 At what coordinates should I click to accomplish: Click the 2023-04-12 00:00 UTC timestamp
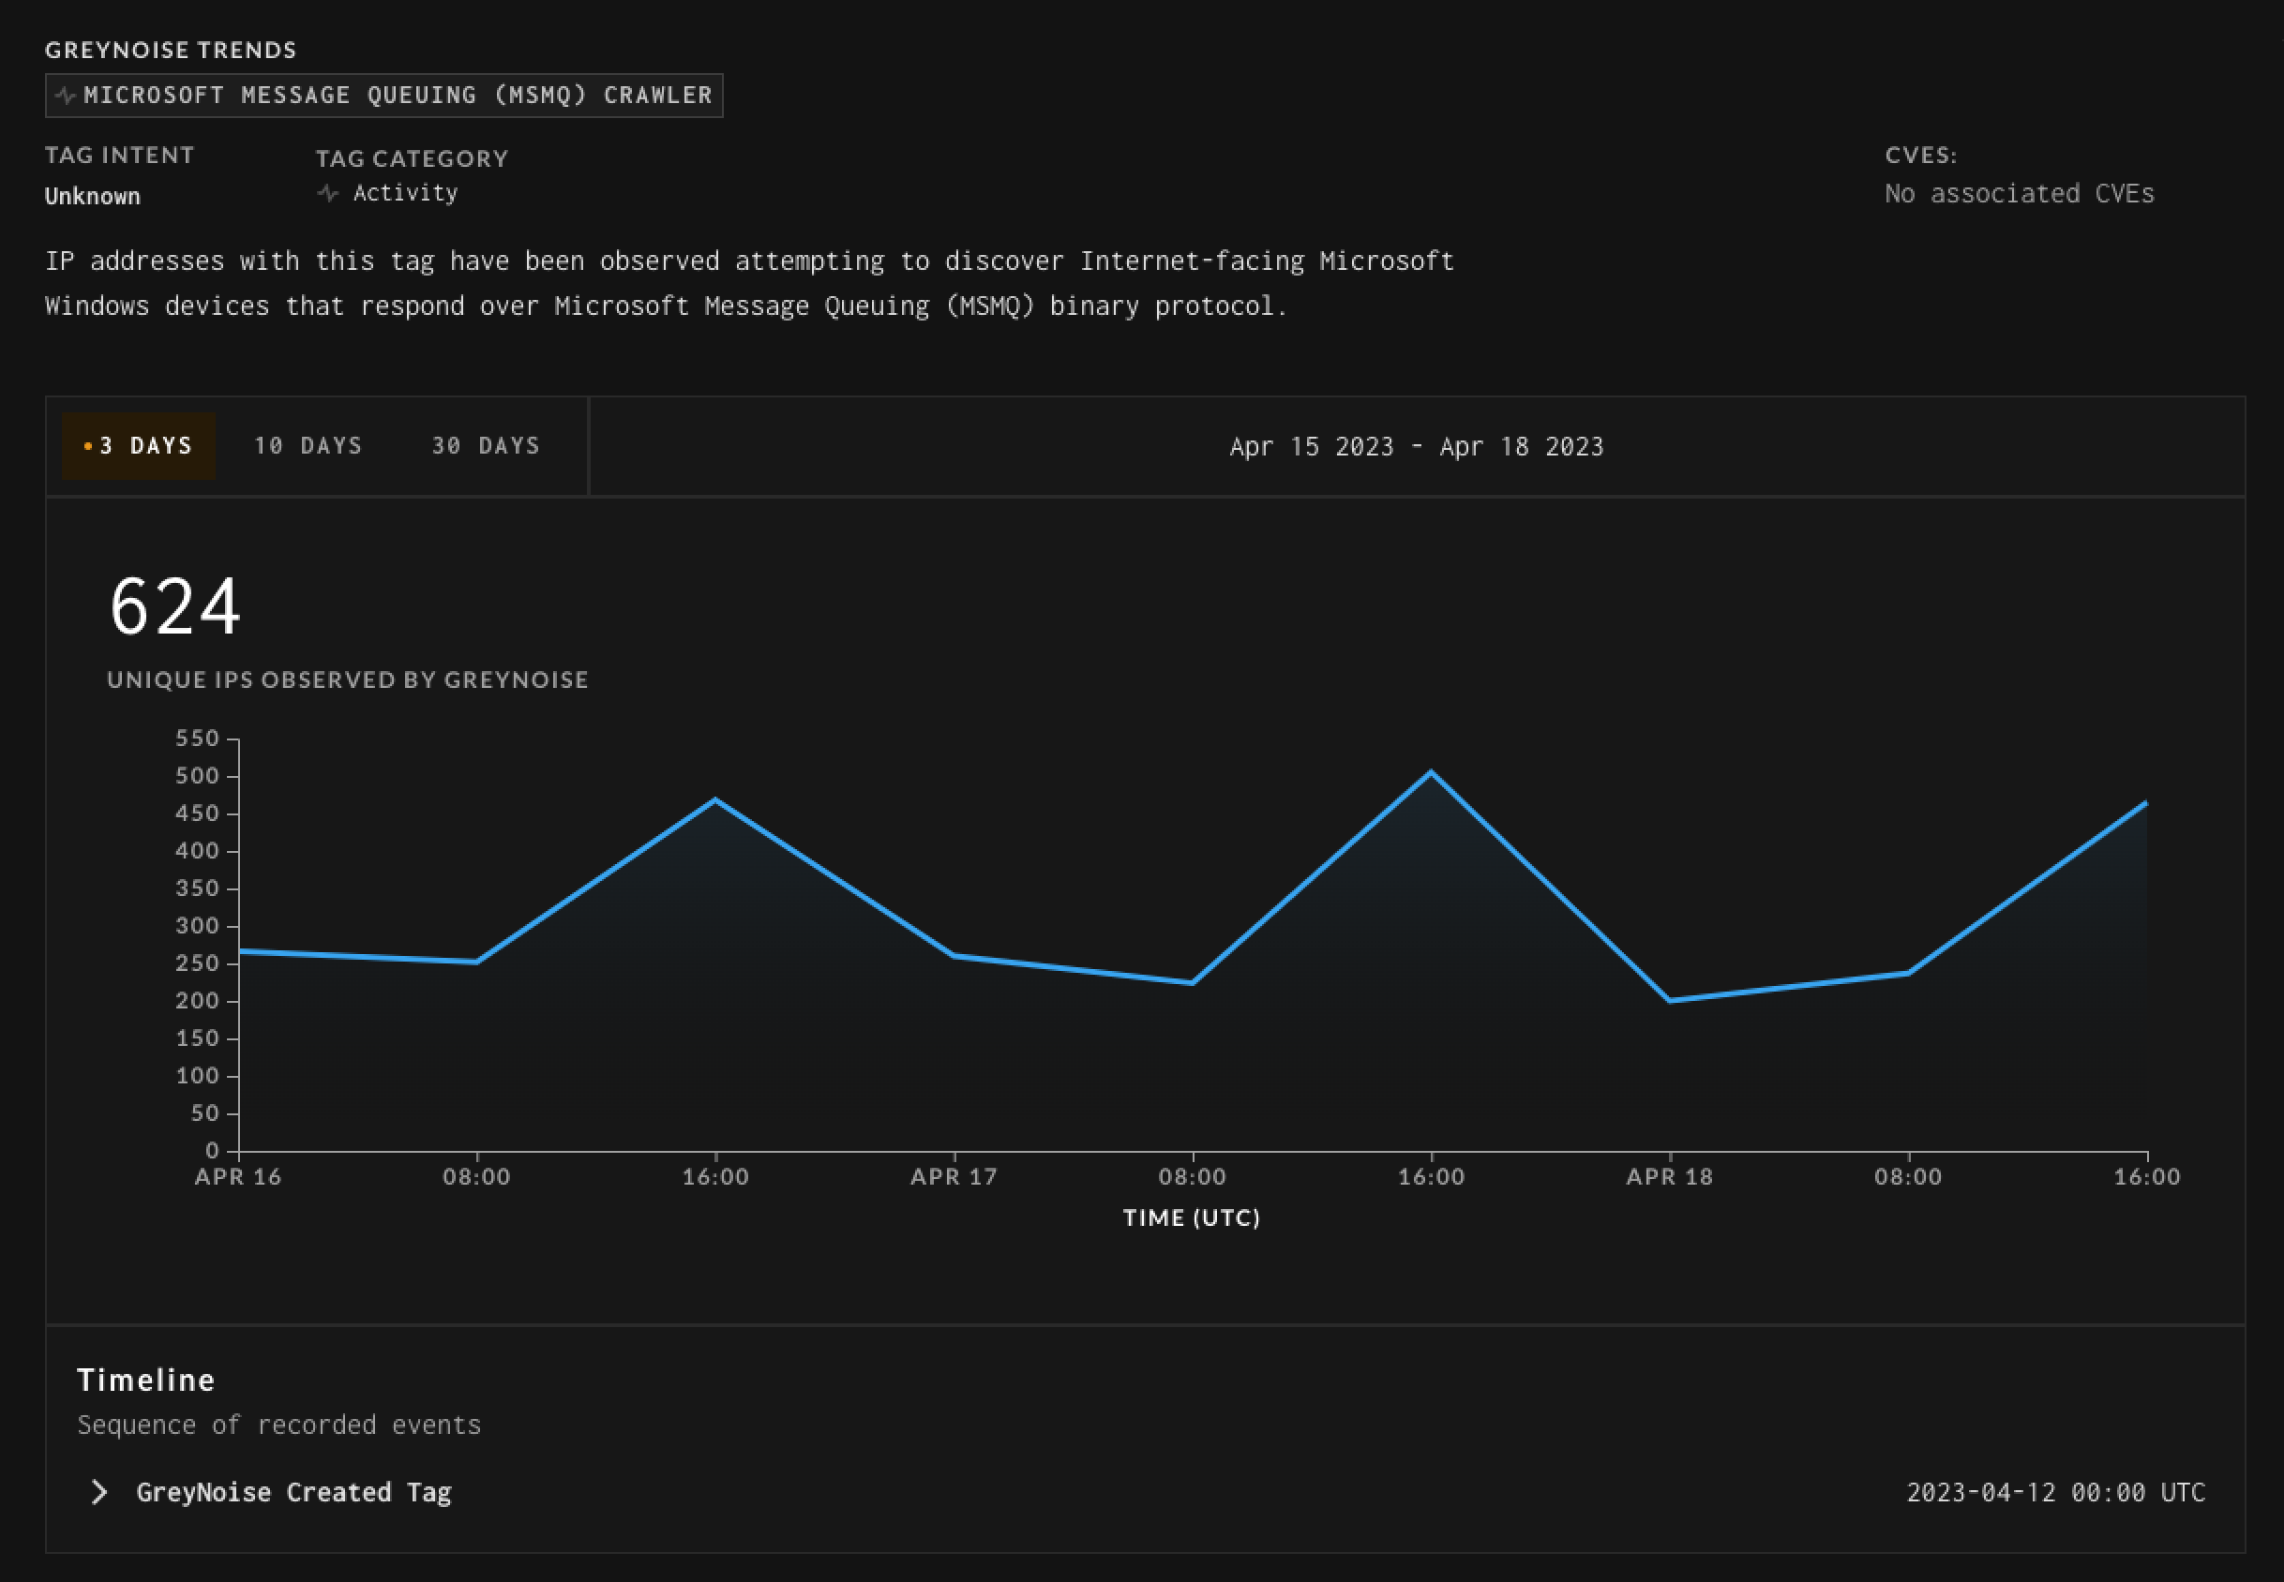(2056, 1492)
